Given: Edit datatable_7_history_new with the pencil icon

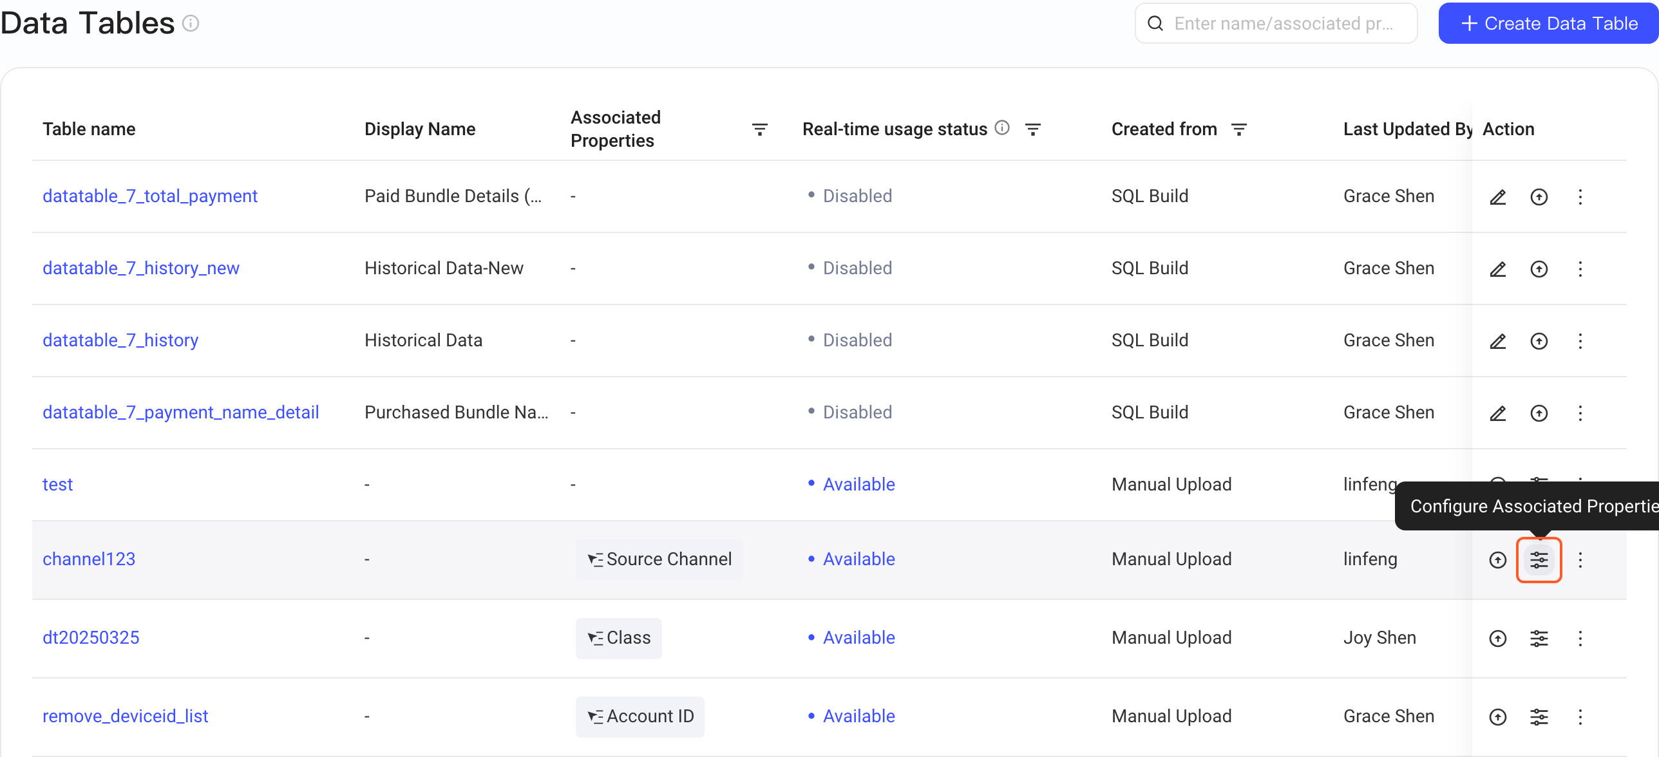Looking at the screenshot, I should pyautogui.click(x=1498, y=269).
